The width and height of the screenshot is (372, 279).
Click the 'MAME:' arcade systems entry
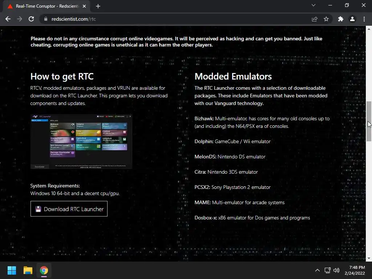click(x=239, y=202)
